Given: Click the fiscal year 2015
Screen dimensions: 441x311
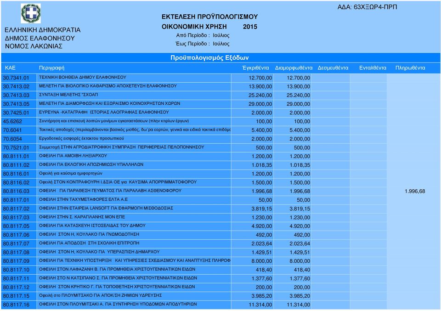Looking at the screenshot, I should tap(250, 27).
